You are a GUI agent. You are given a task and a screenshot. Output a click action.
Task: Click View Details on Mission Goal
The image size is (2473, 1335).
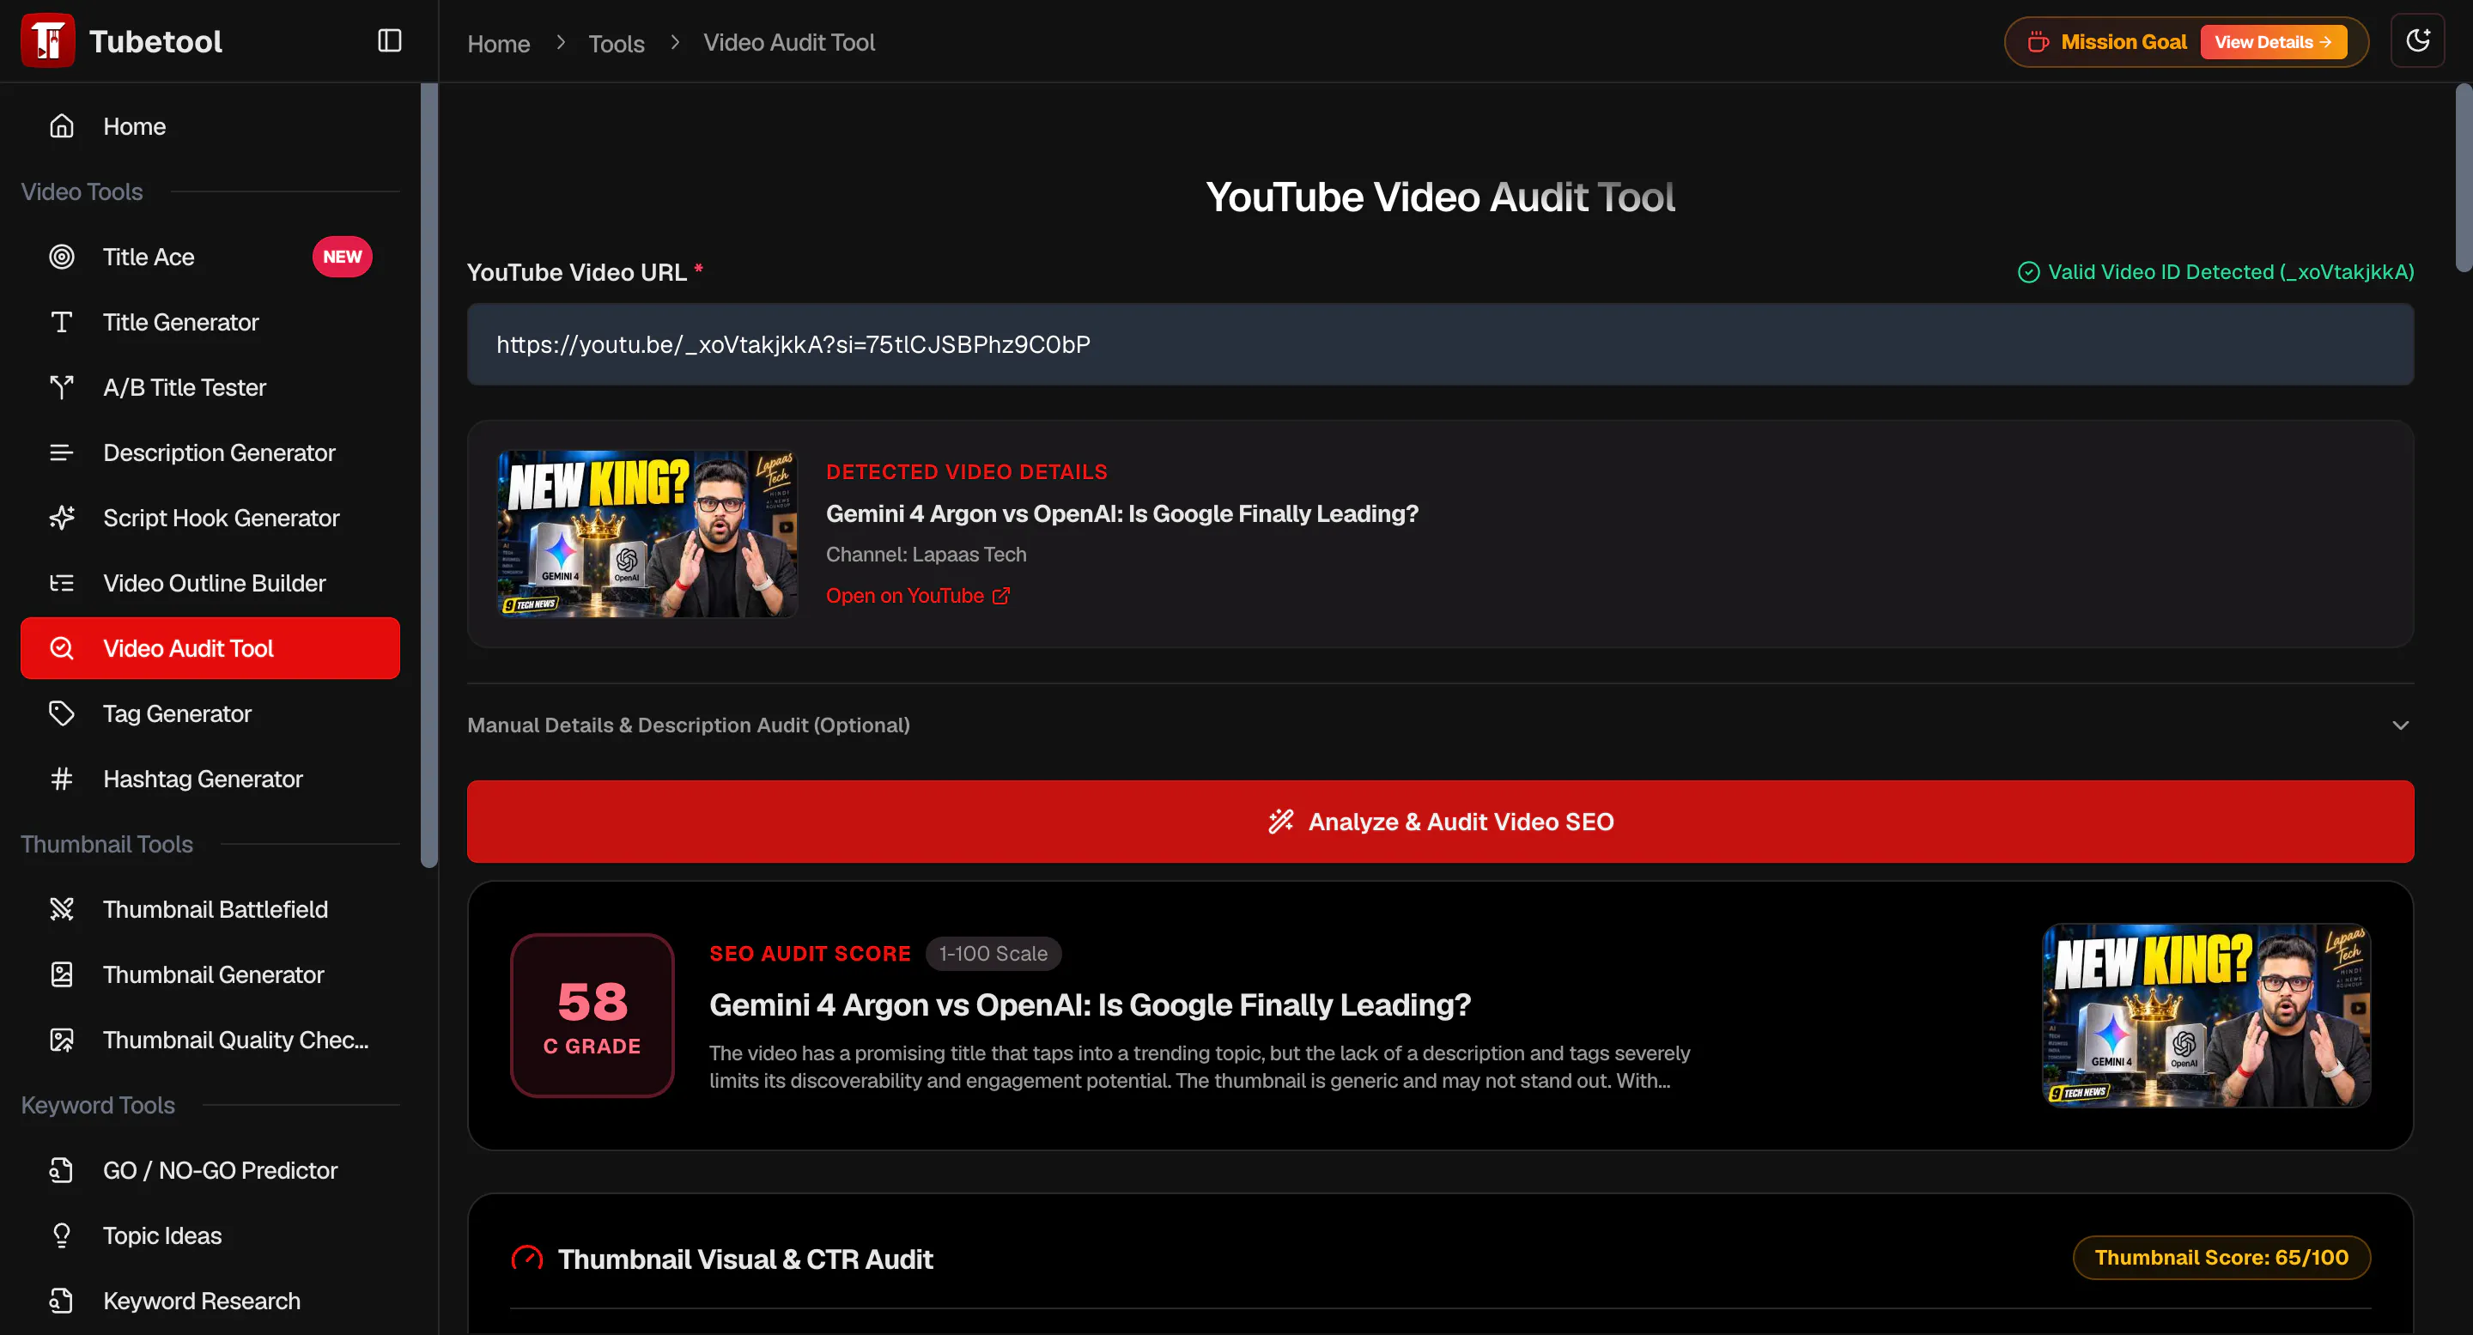[2272, 42]
